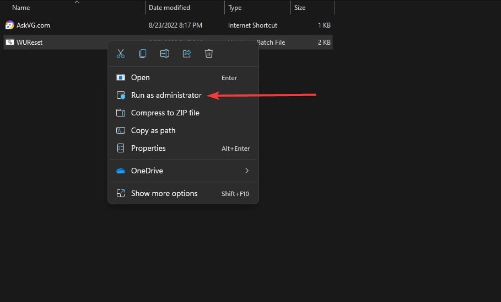501x302 pixels.
Task: Click the OneDrive cloud icon
Action: 121,171
